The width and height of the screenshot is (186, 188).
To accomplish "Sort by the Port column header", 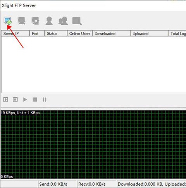I will [37, 34].
